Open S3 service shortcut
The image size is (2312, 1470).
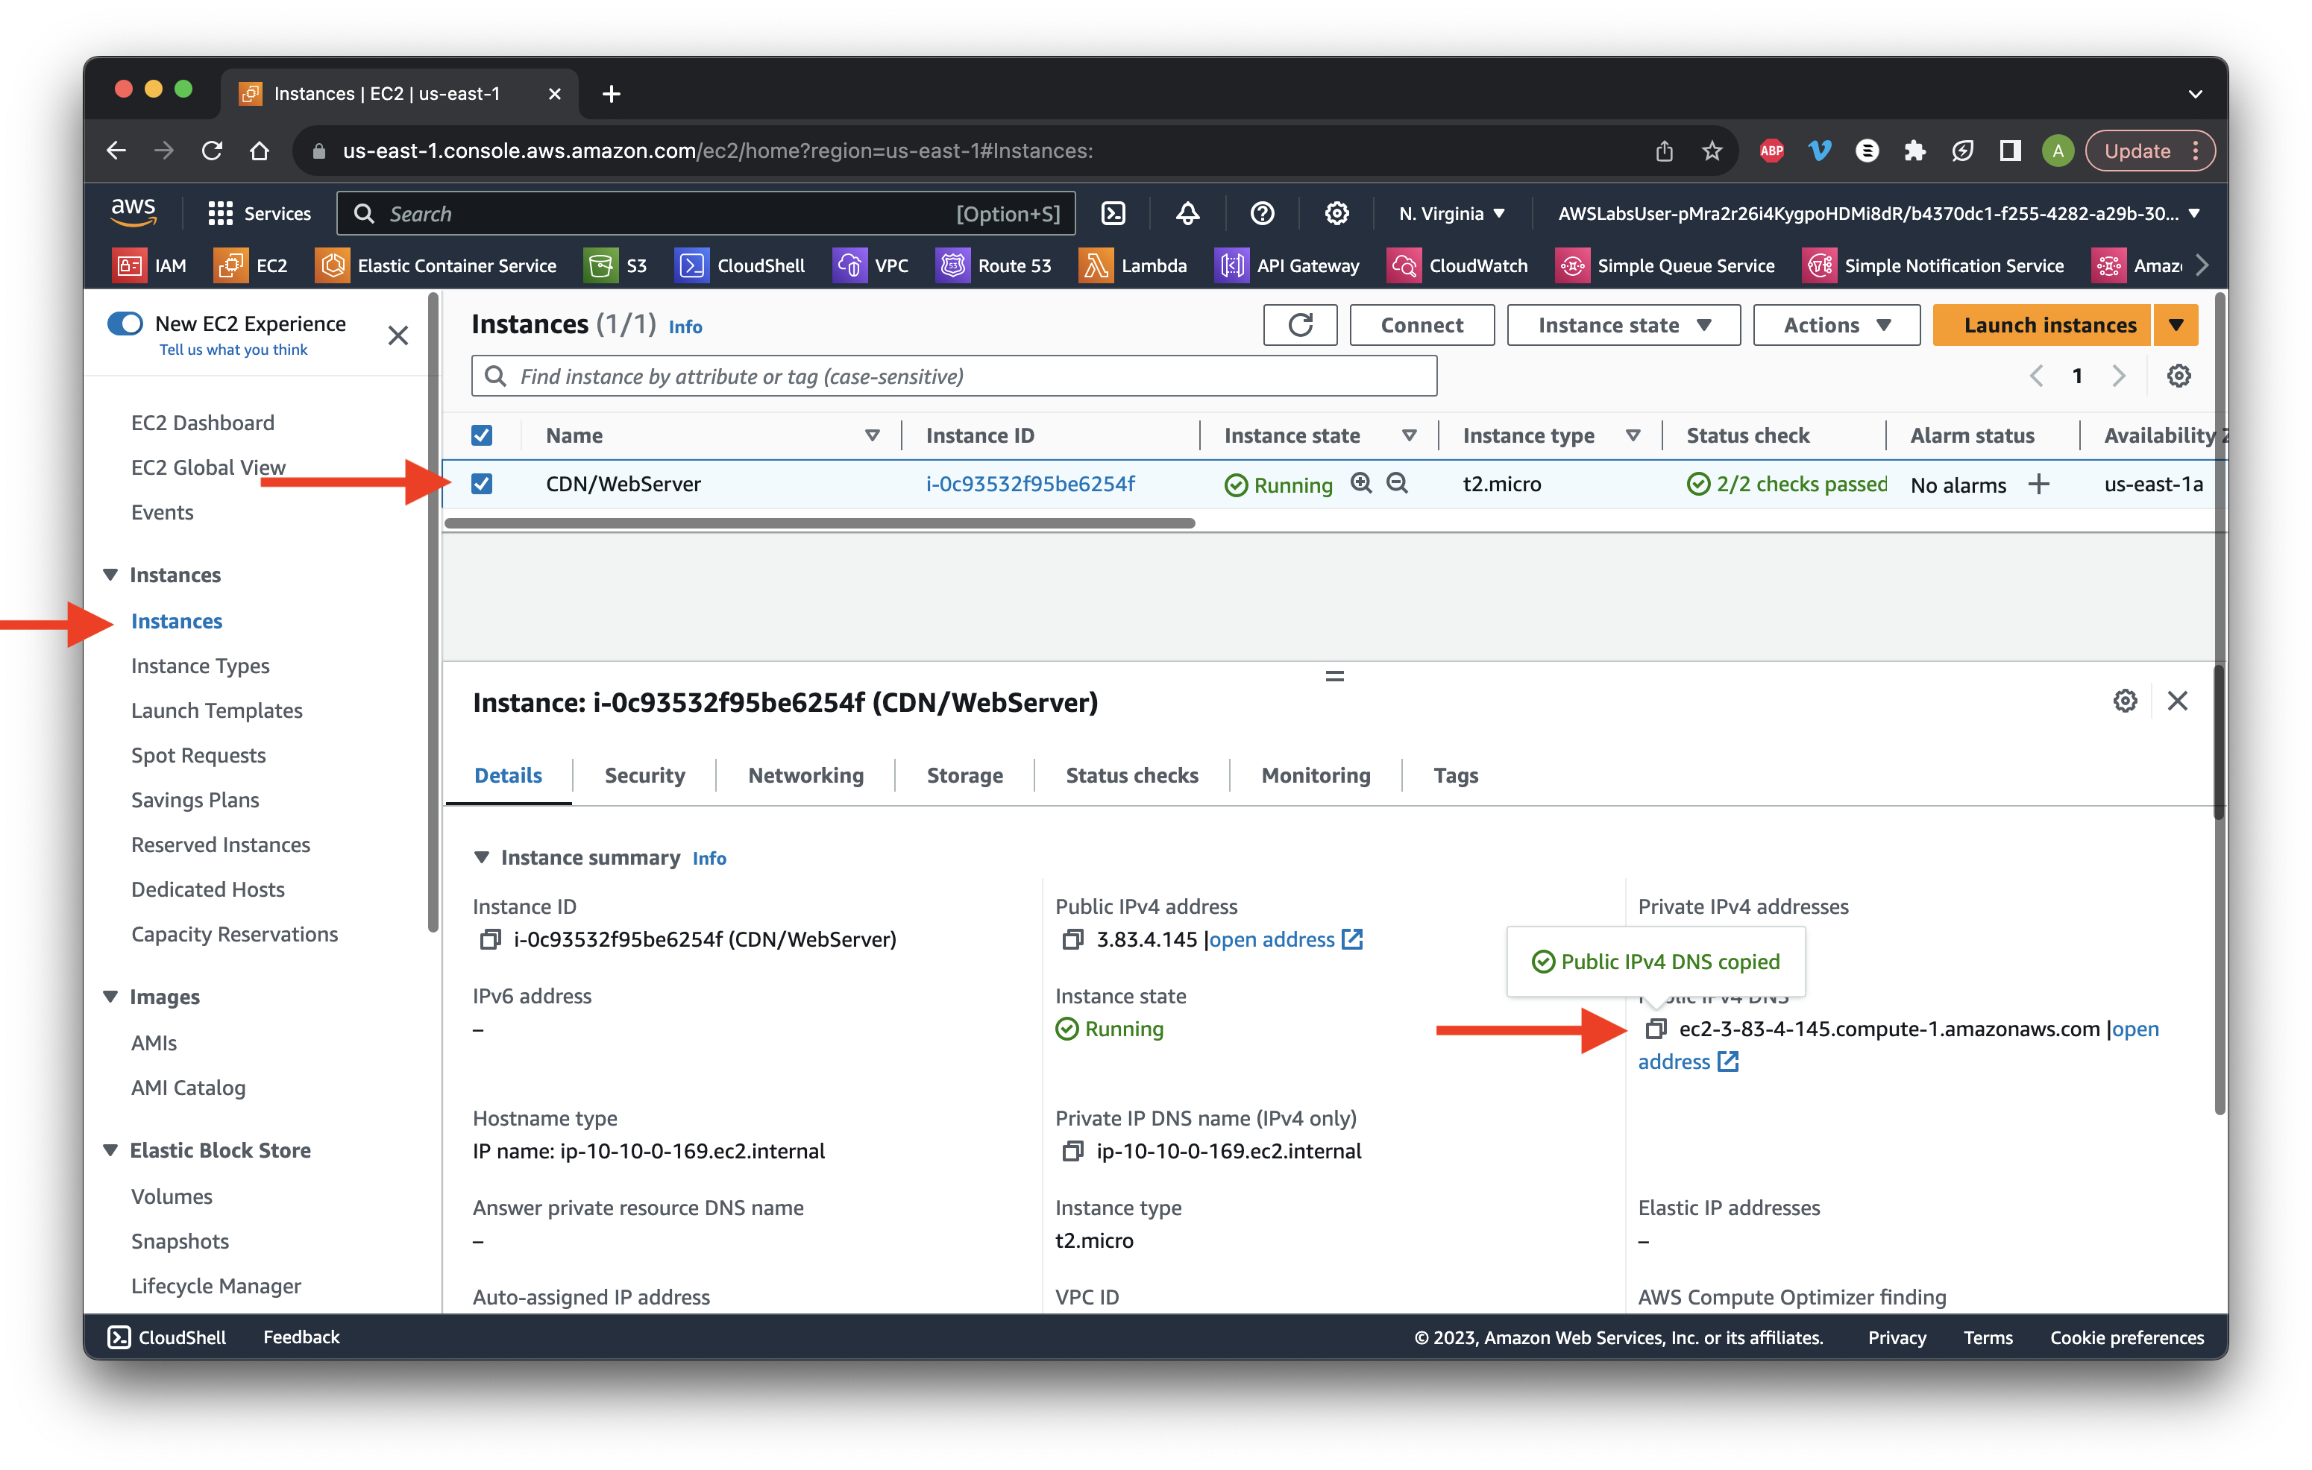[616, 266]
